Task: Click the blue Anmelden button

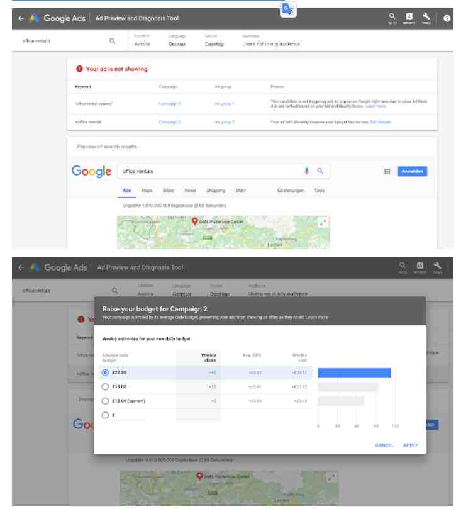Action: coord(412,171)
